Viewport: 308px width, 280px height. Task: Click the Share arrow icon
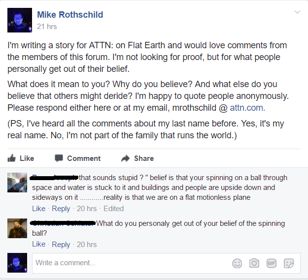tap(126, 158)
